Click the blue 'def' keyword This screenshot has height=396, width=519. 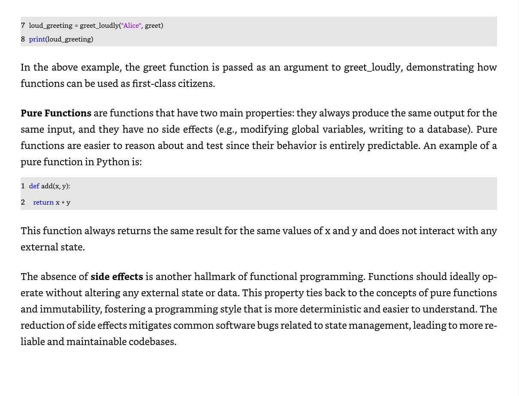pyautogui.click(x=34, y=186)
